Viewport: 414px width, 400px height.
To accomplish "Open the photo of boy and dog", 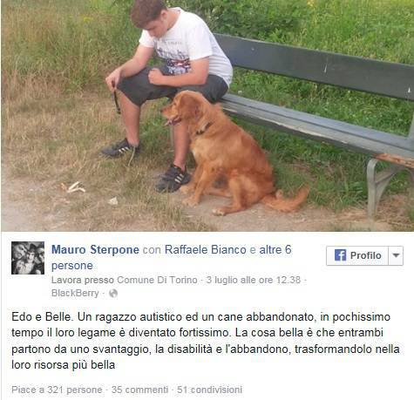I will click(x=207, y=116).
